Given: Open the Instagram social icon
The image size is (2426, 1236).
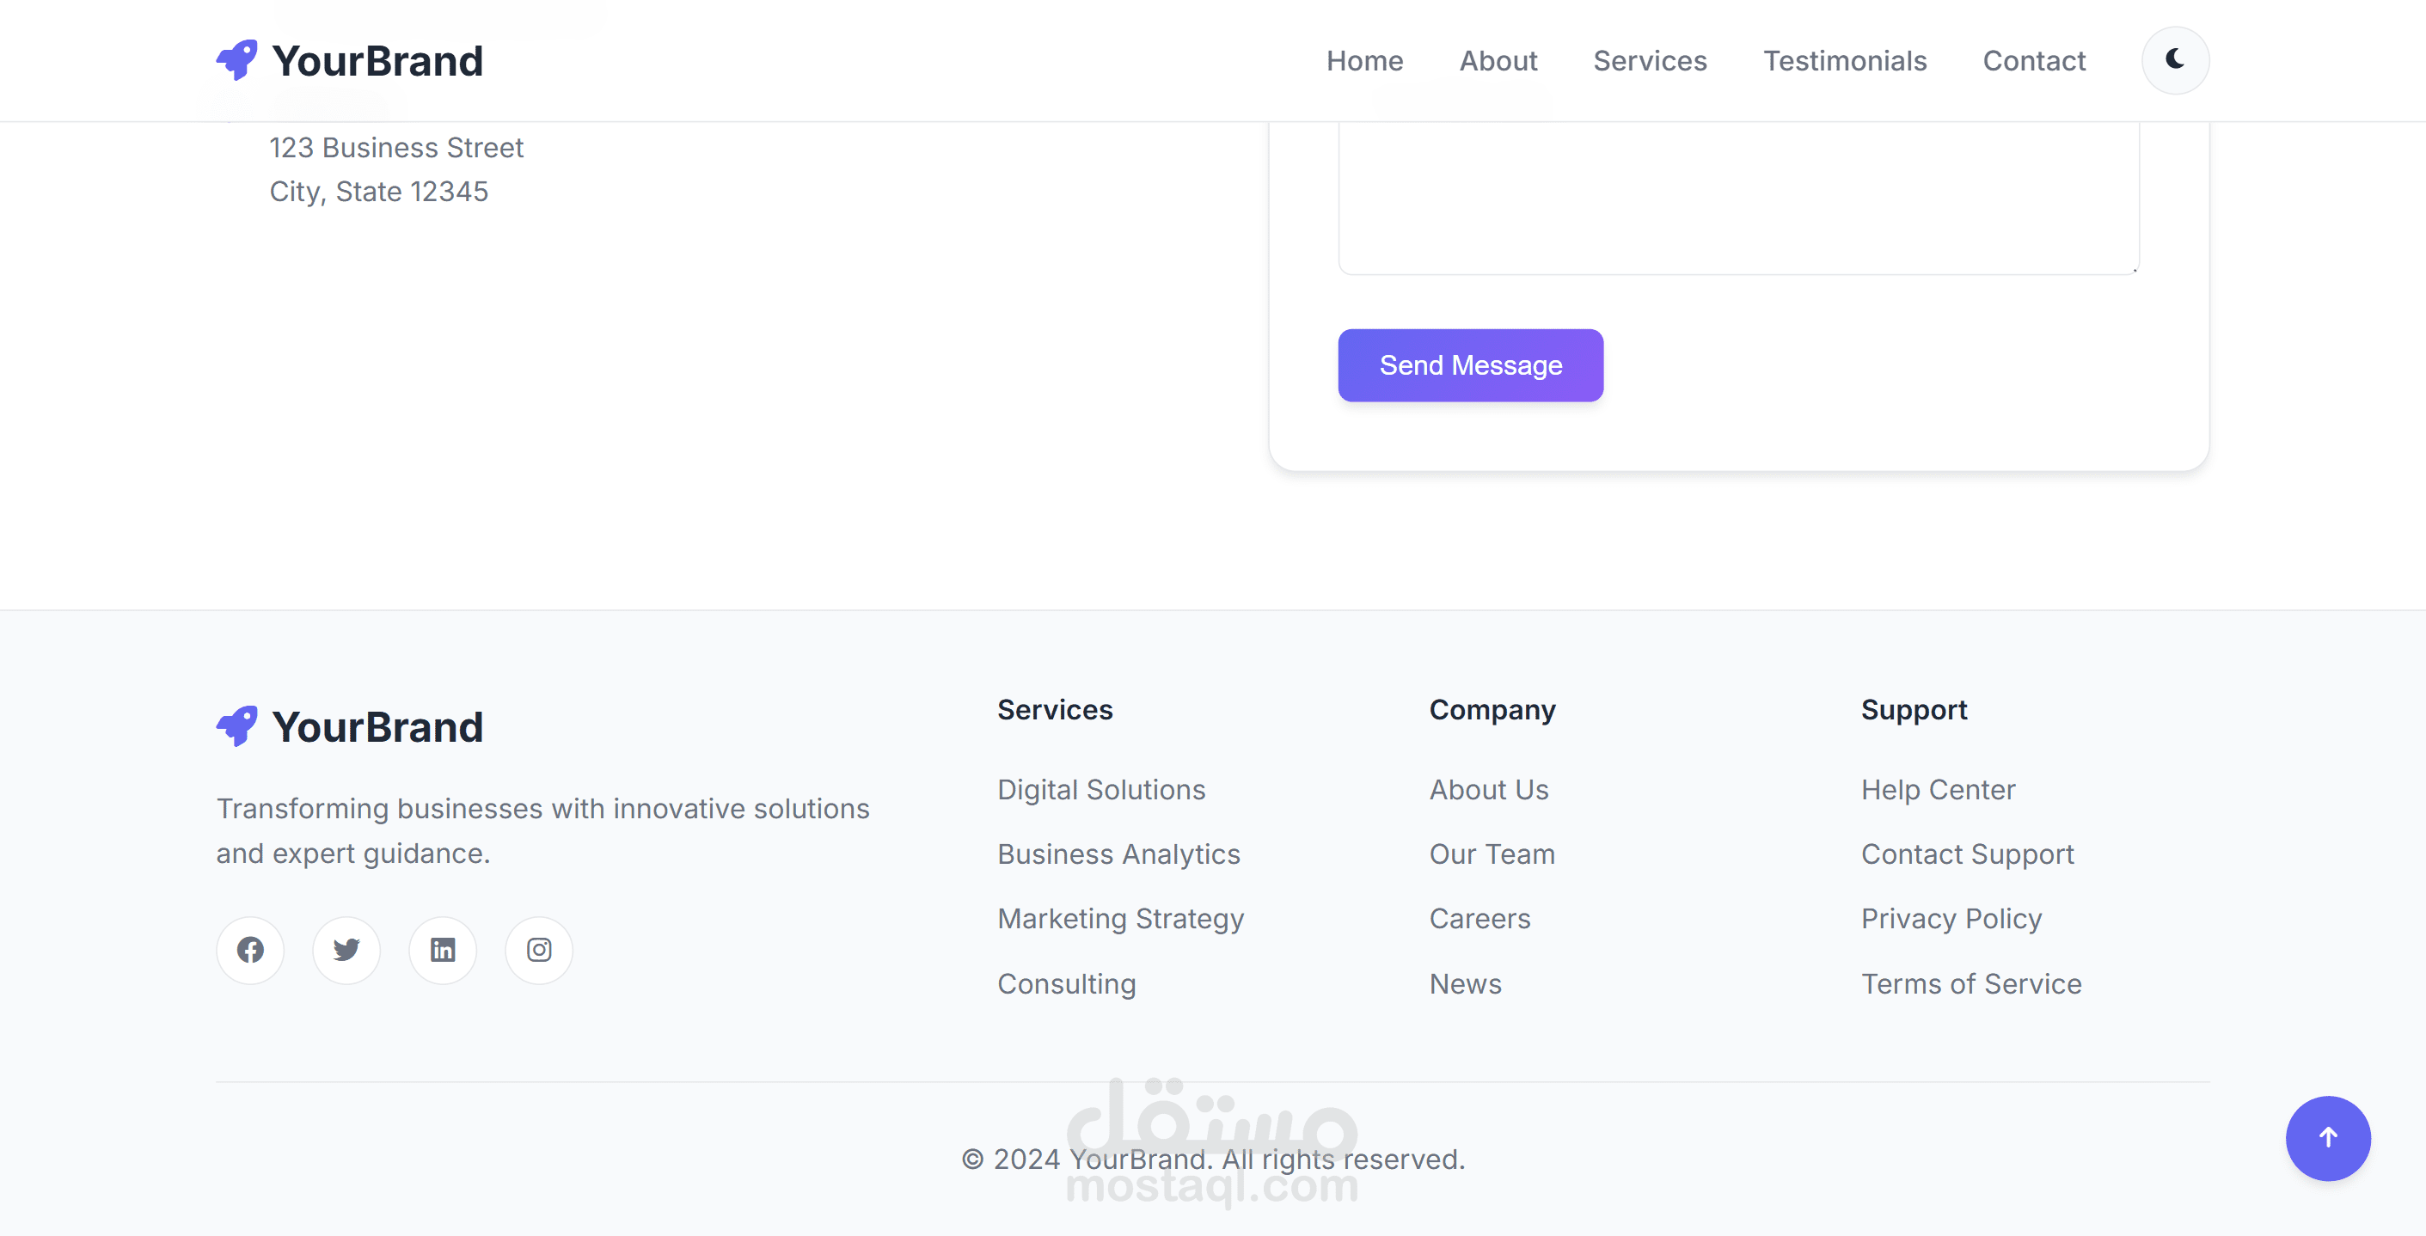Looking at the screenshot, I should 539,950.
